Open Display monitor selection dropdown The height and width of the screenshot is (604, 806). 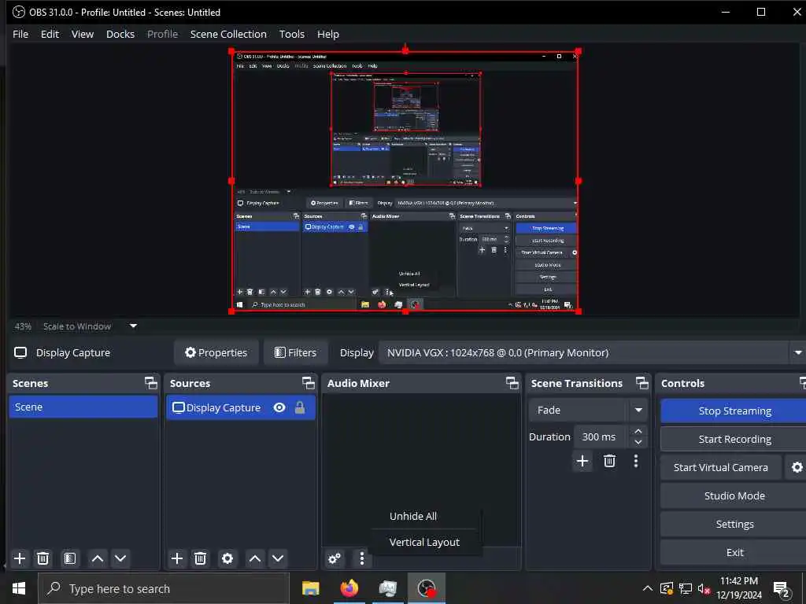pos(798,353)
